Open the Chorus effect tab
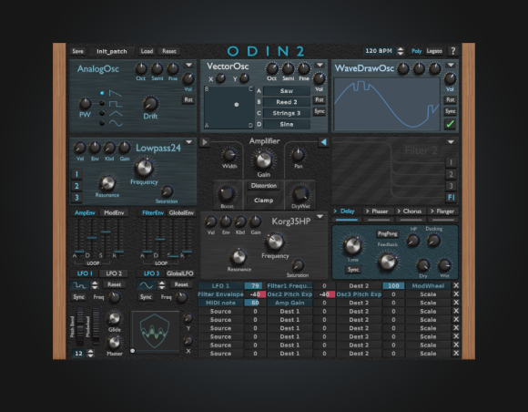 tap(410, 211)
